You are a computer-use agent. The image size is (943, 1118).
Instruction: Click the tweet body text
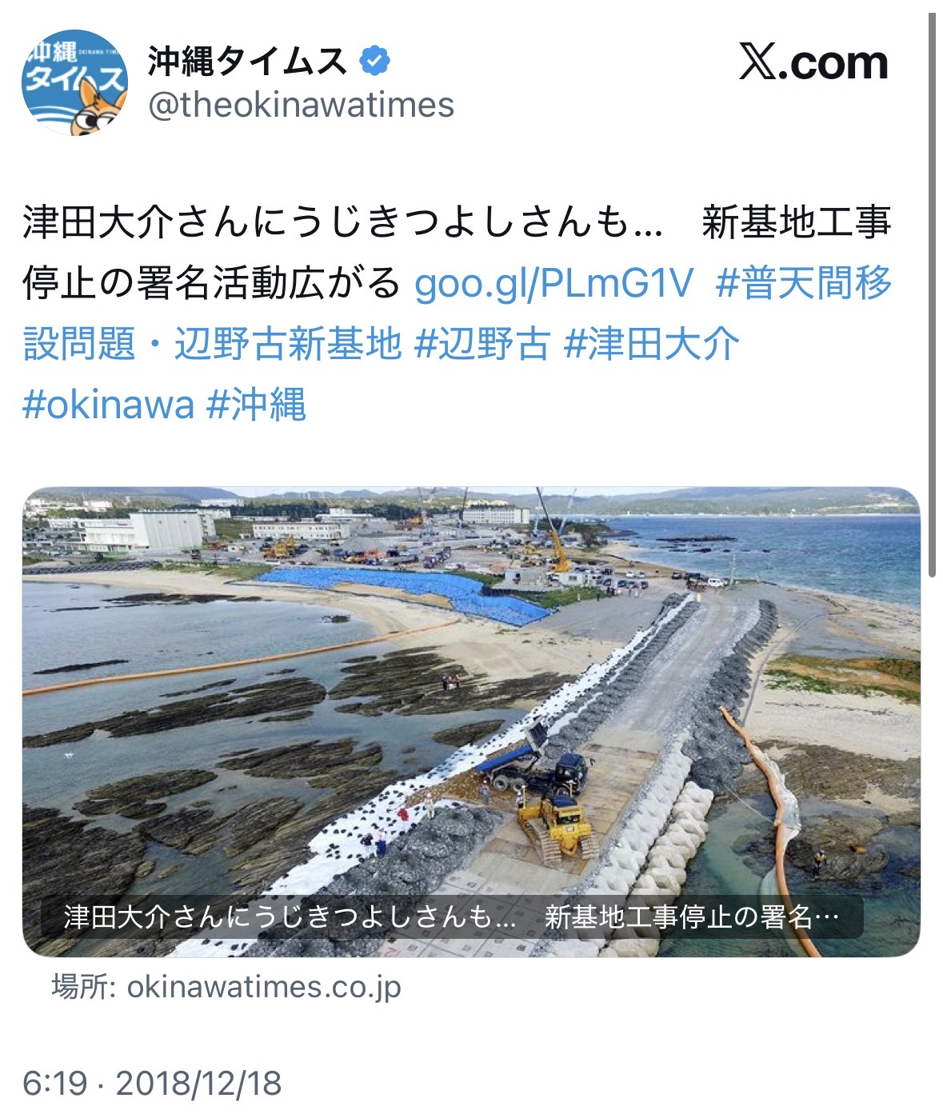tap(458, 313)
